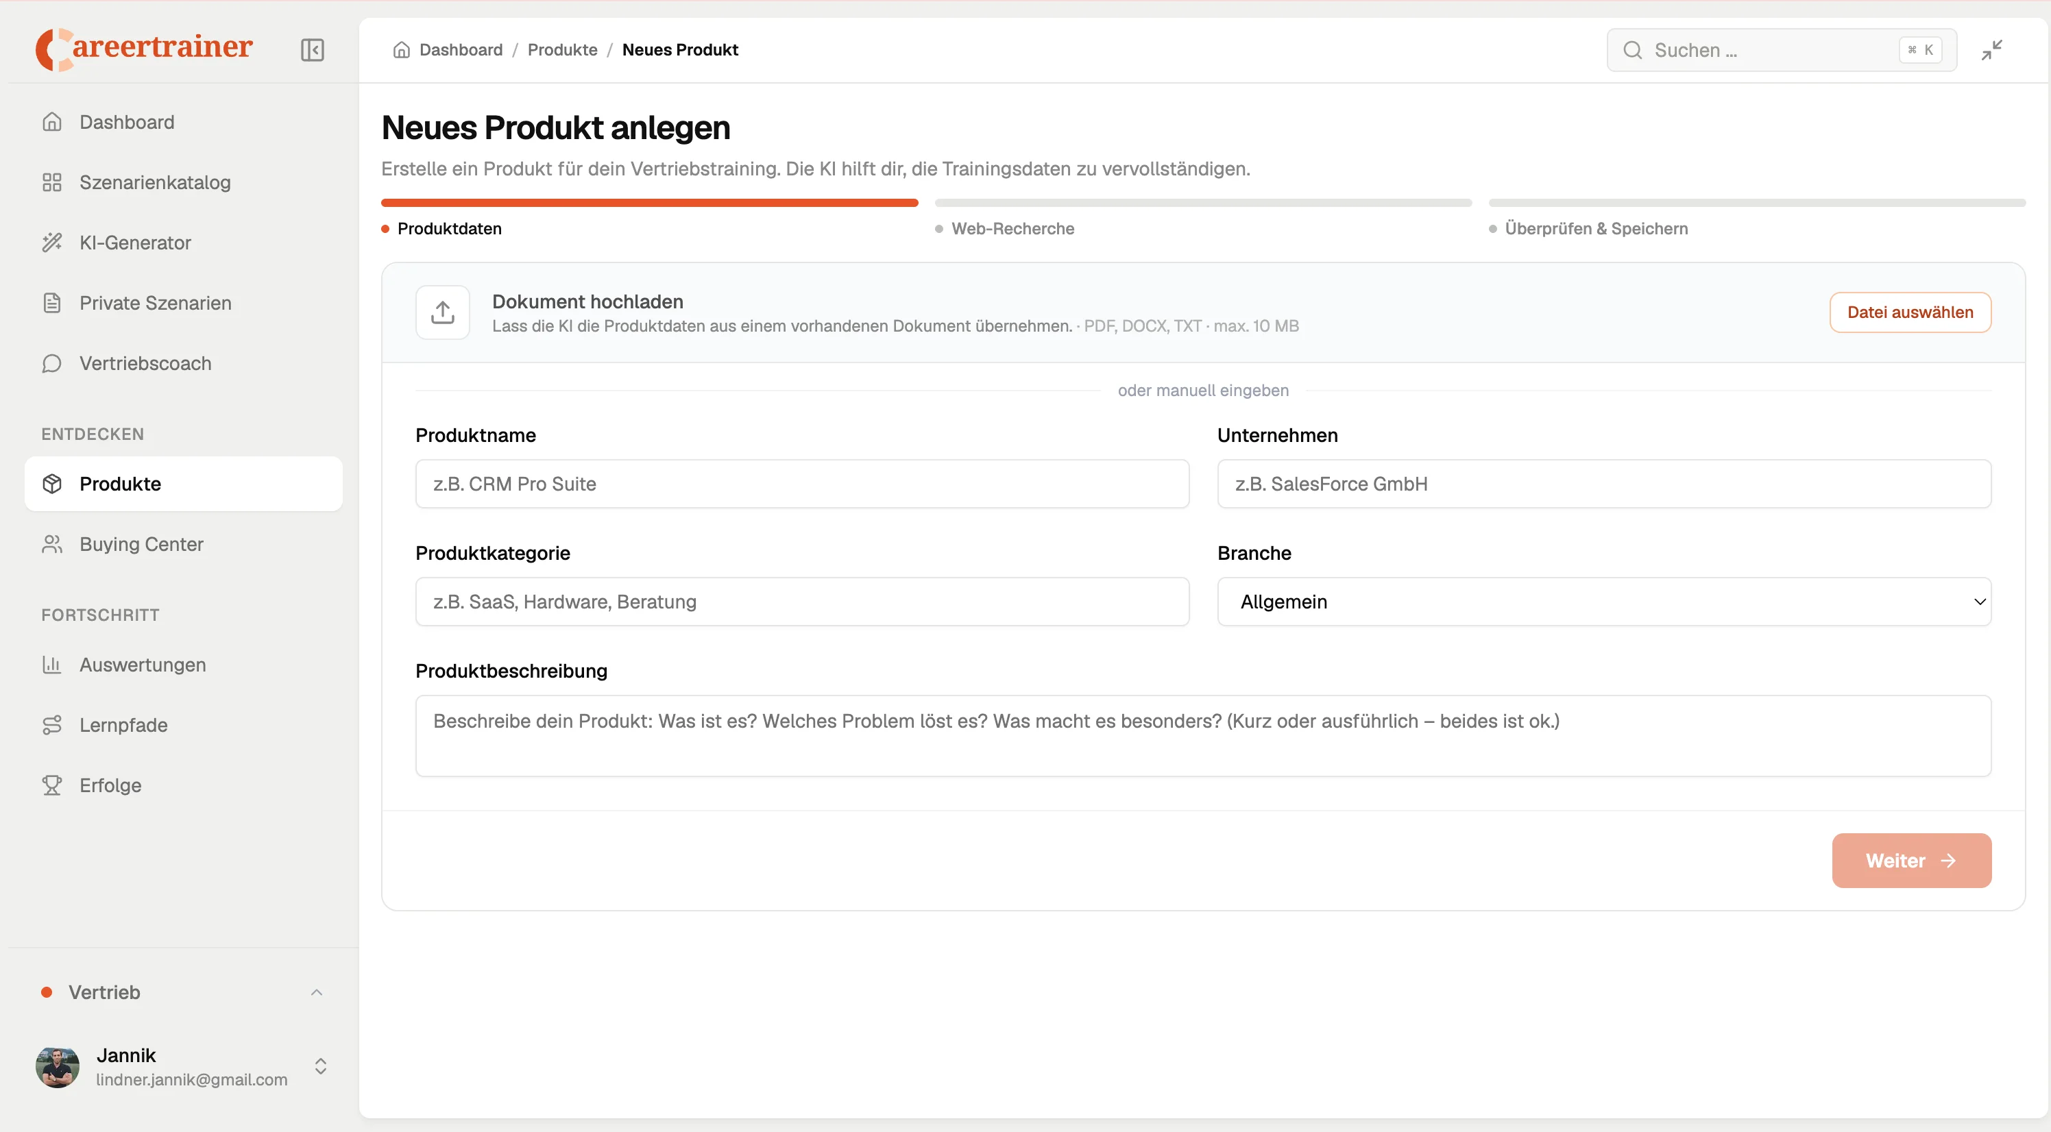Click the 'Dokument hochladen' heading

coord(587,302)
